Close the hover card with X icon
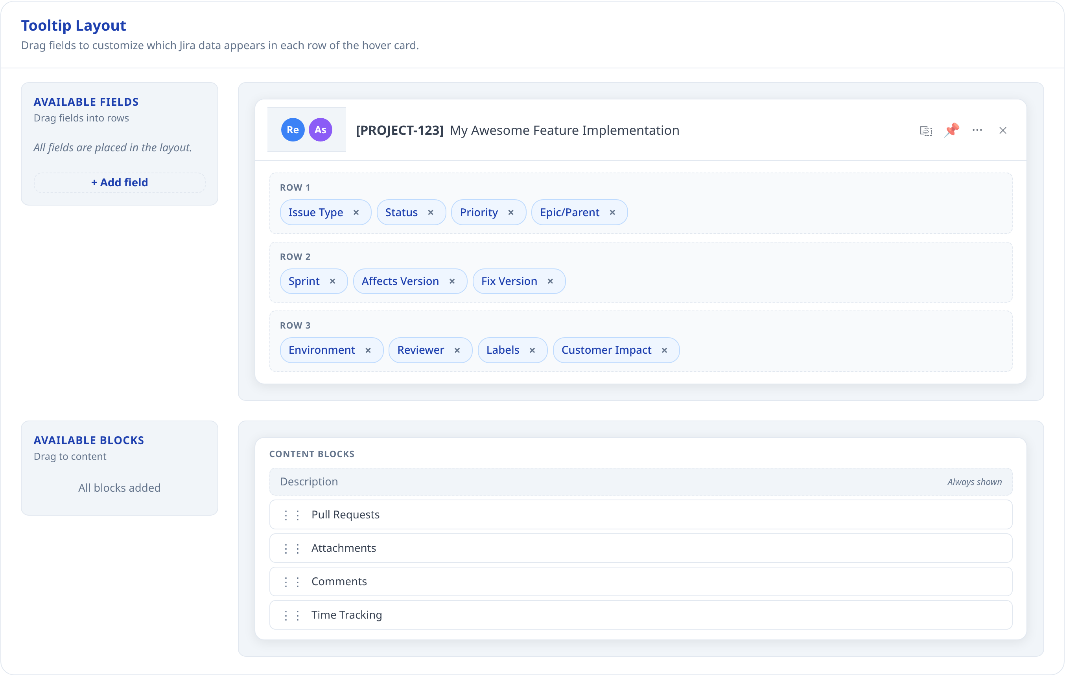The image size is (1065, 676). pyautogui.click(x=1002, y=130)
